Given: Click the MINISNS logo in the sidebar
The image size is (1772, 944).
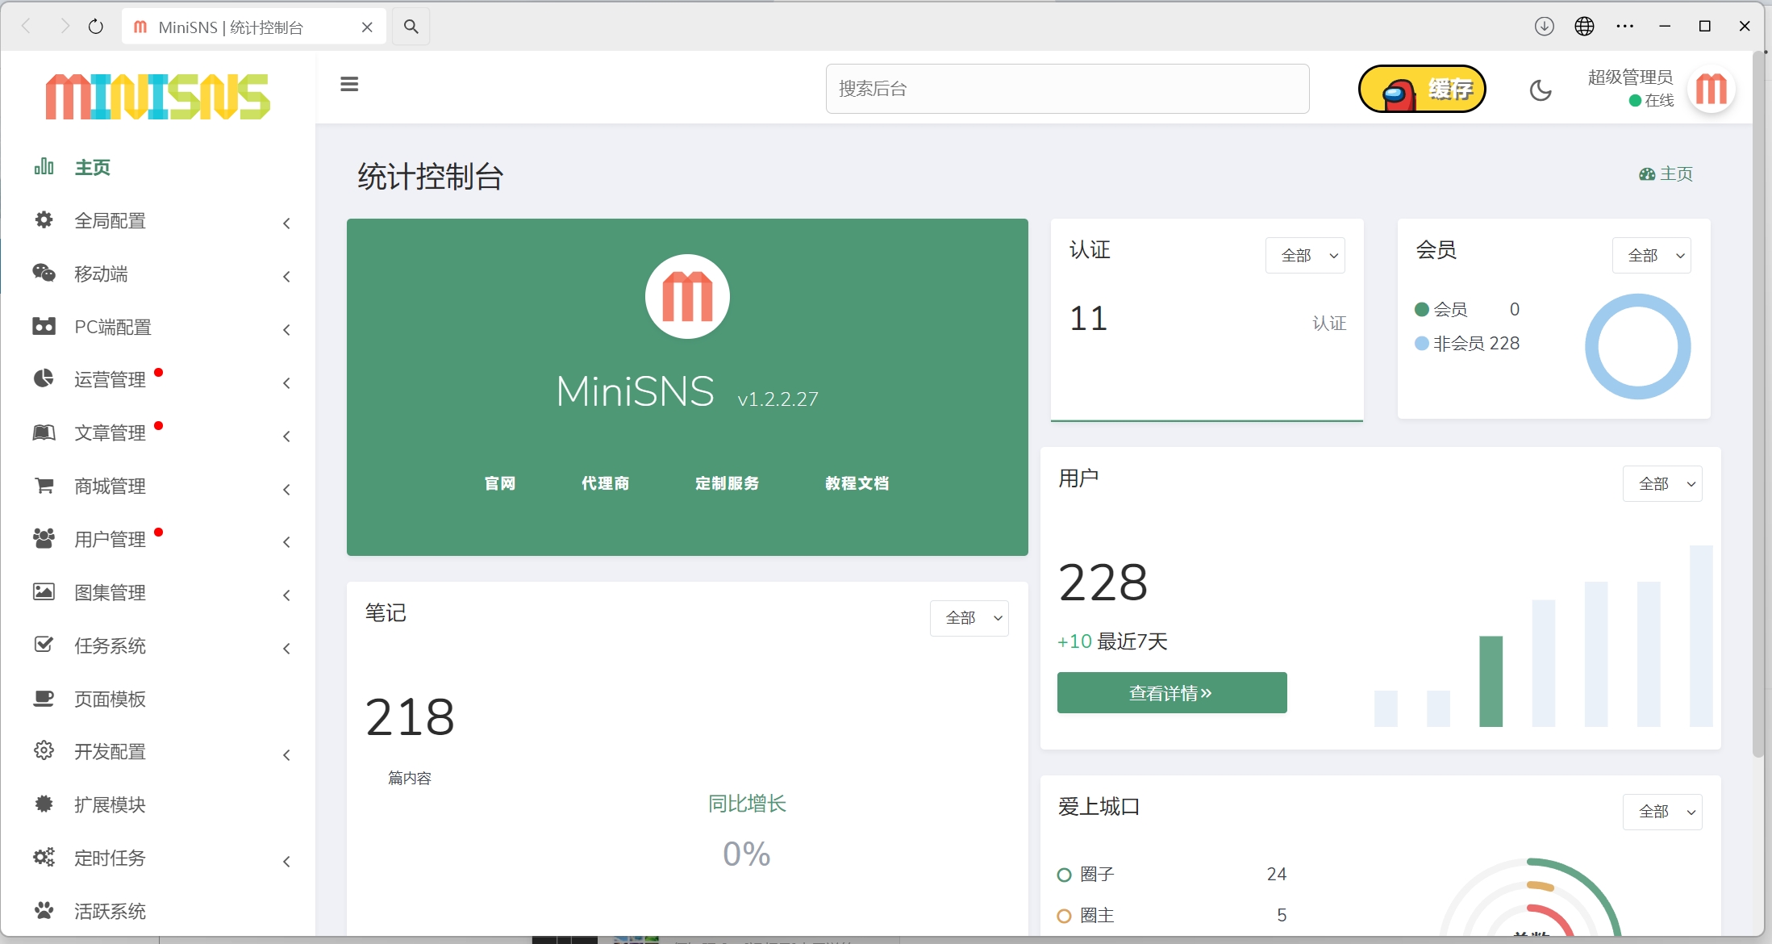Looking at the screenshot, I should pyautogui.click(x=158, y=97).
